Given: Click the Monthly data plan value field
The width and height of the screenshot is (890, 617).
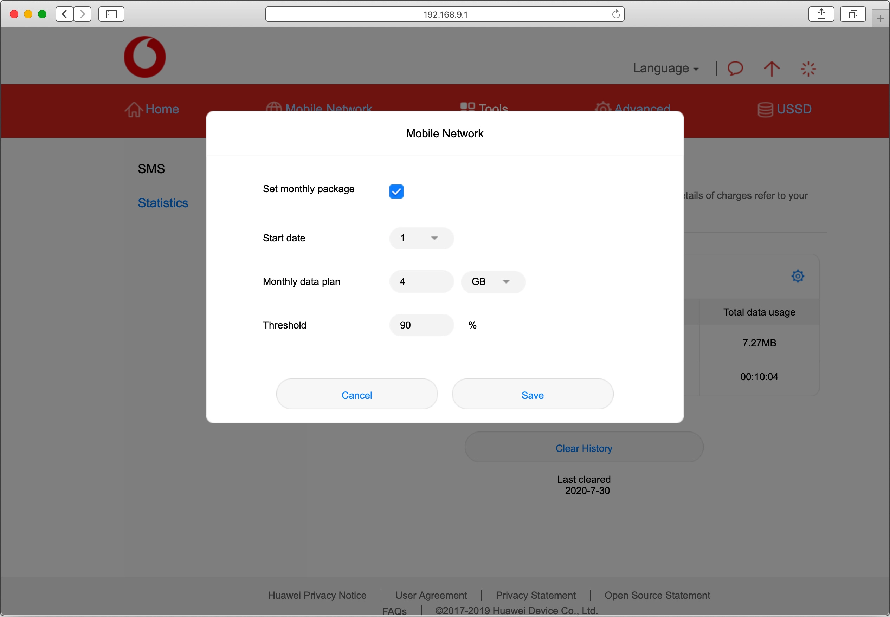Looking at the screenshot, I should (421, 282).
